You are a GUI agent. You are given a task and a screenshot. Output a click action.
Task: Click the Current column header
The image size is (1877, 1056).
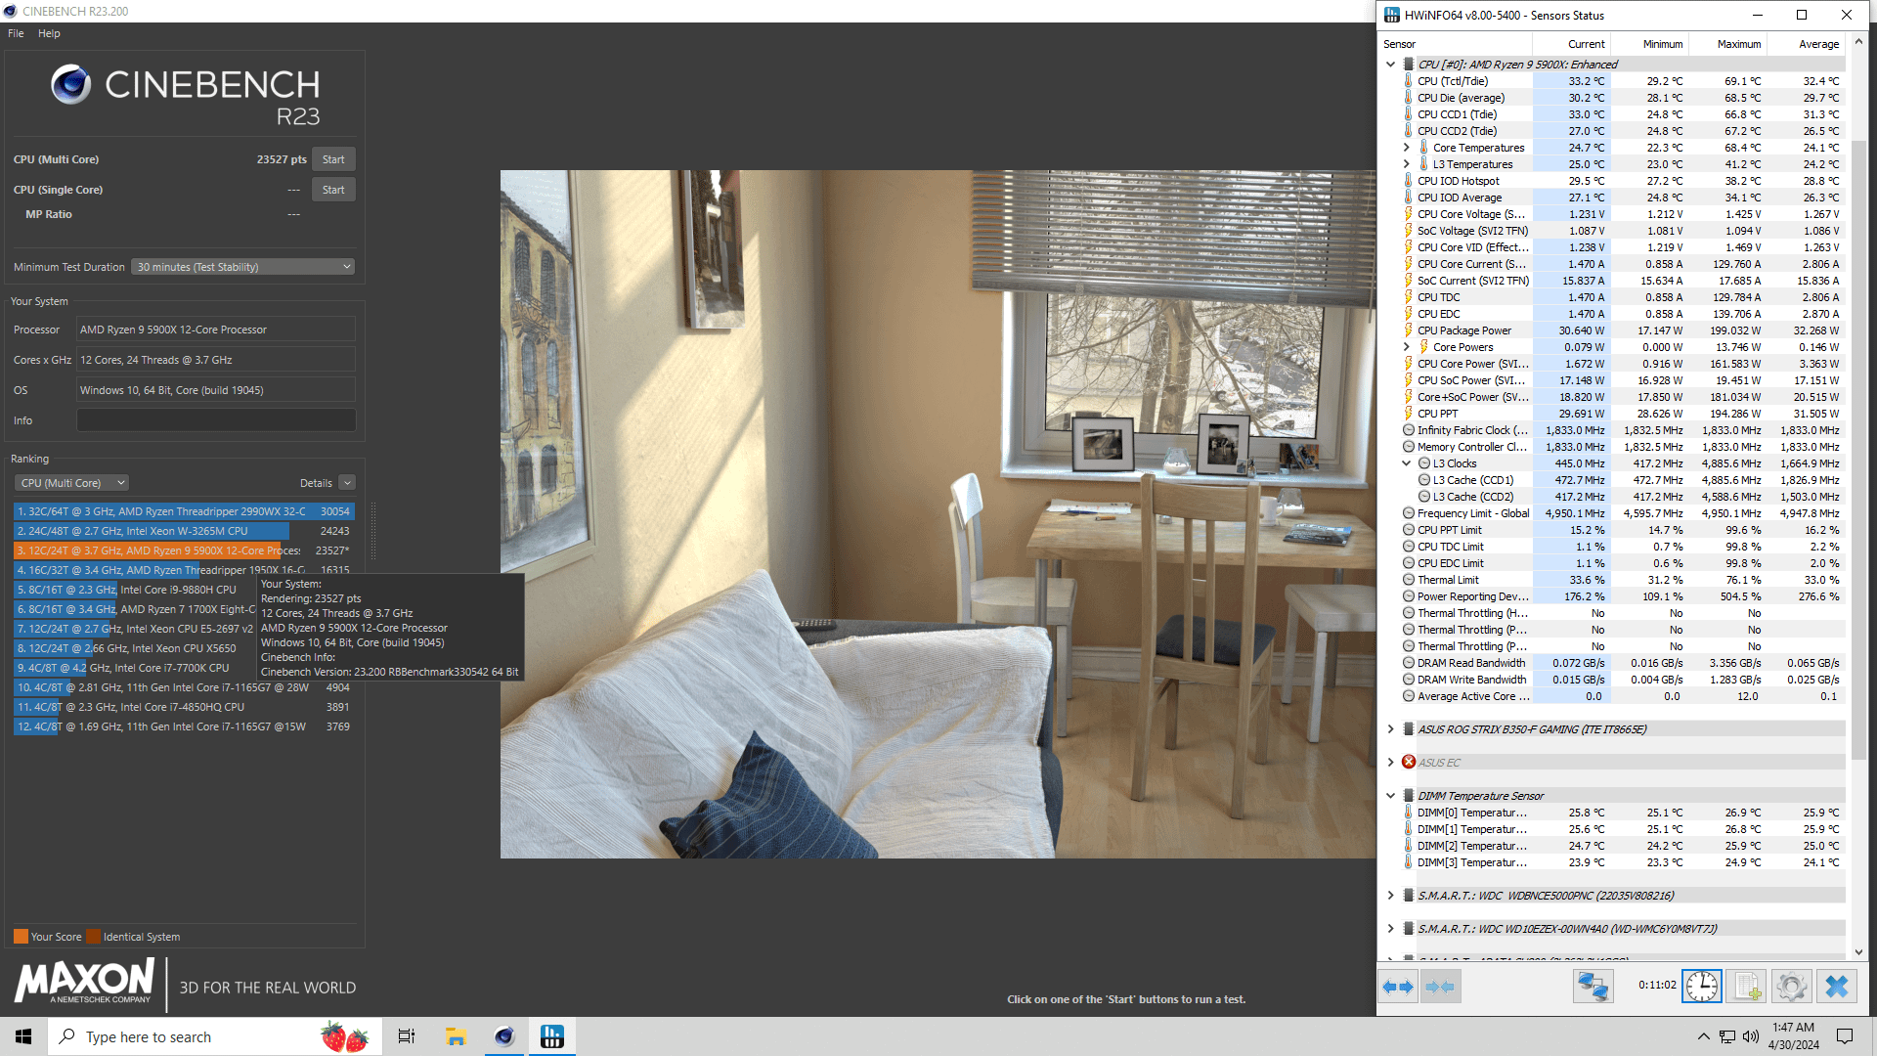point(1571,44)
